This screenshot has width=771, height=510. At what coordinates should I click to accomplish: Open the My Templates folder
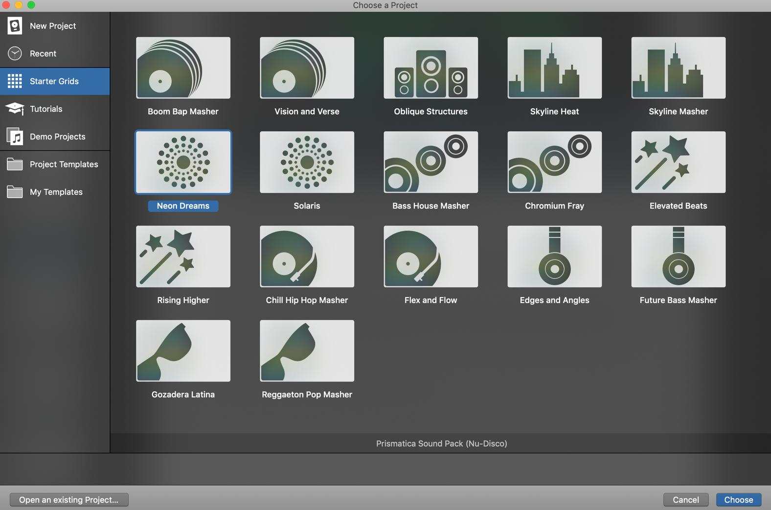click(56, 192)
